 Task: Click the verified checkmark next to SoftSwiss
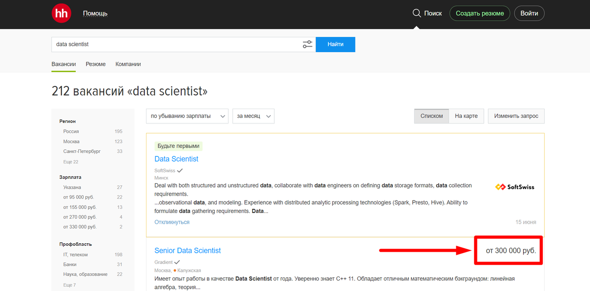(x=180, y=171)
